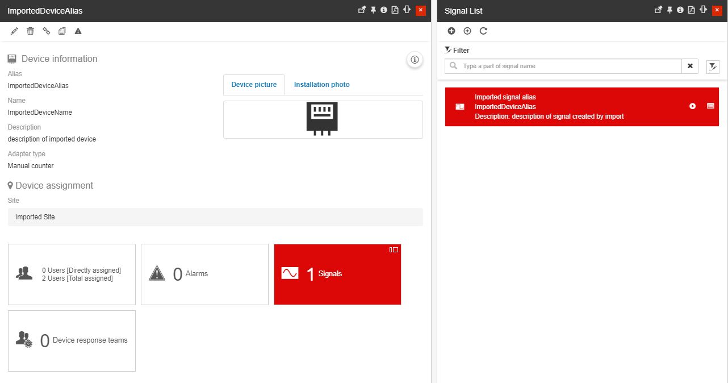Open the advanced filter editor button
Image resolution: width=728 pixels, height=383 pixels.
point(713,67)
